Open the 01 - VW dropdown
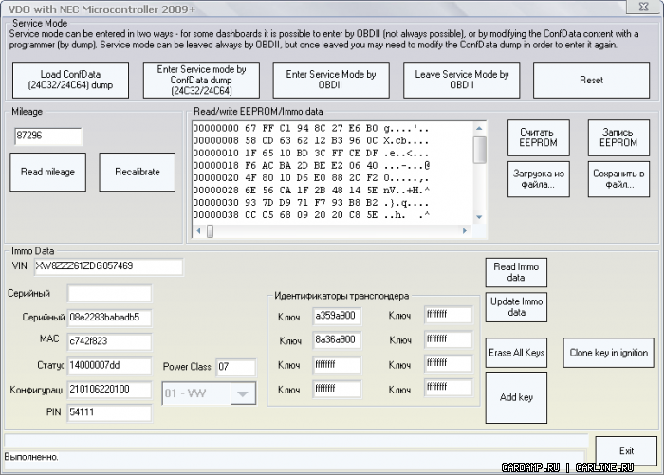The height and width of the screenshot is (475, 664). click(x=243, y=393)
